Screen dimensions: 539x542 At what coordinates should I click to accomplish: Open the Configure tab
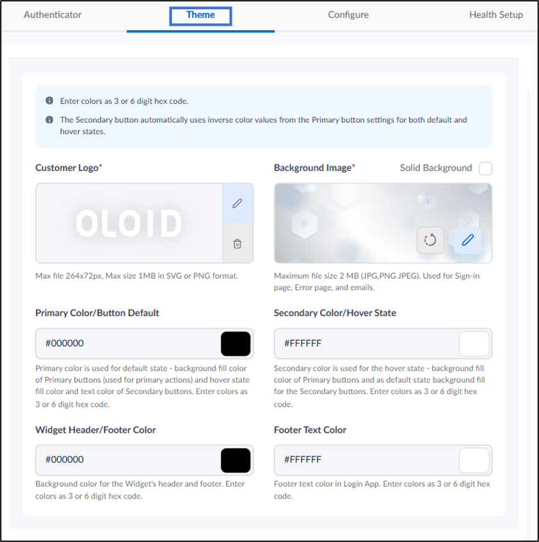coord(348,15)
